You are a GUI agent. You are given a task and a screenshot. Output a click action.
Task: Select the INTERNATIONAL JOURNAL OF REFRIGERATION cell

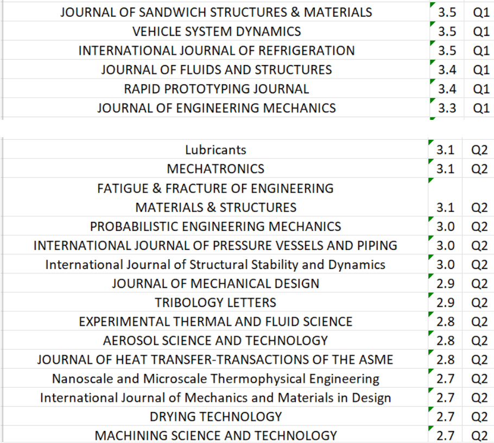click(x=216, y=50)
